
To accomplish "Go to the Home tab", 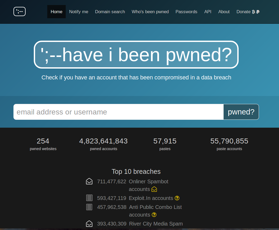I will [x=56, y=12].
